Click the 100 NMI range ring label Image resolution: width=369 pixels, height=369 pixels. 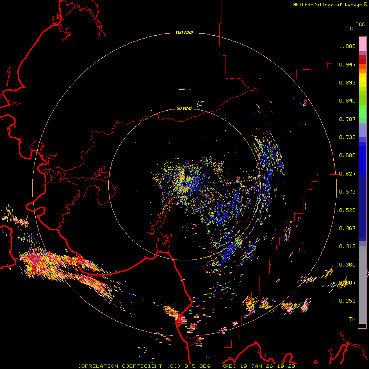pyautogui.click(x=184, y=32)
